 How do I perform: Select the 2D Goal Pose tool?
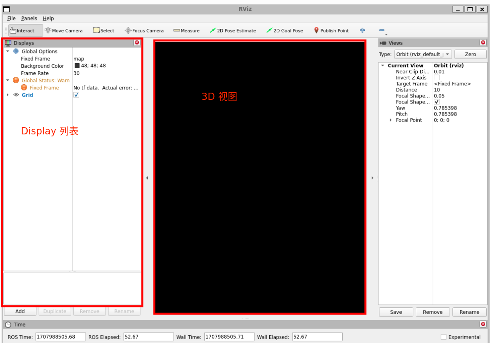pos(285,30)
